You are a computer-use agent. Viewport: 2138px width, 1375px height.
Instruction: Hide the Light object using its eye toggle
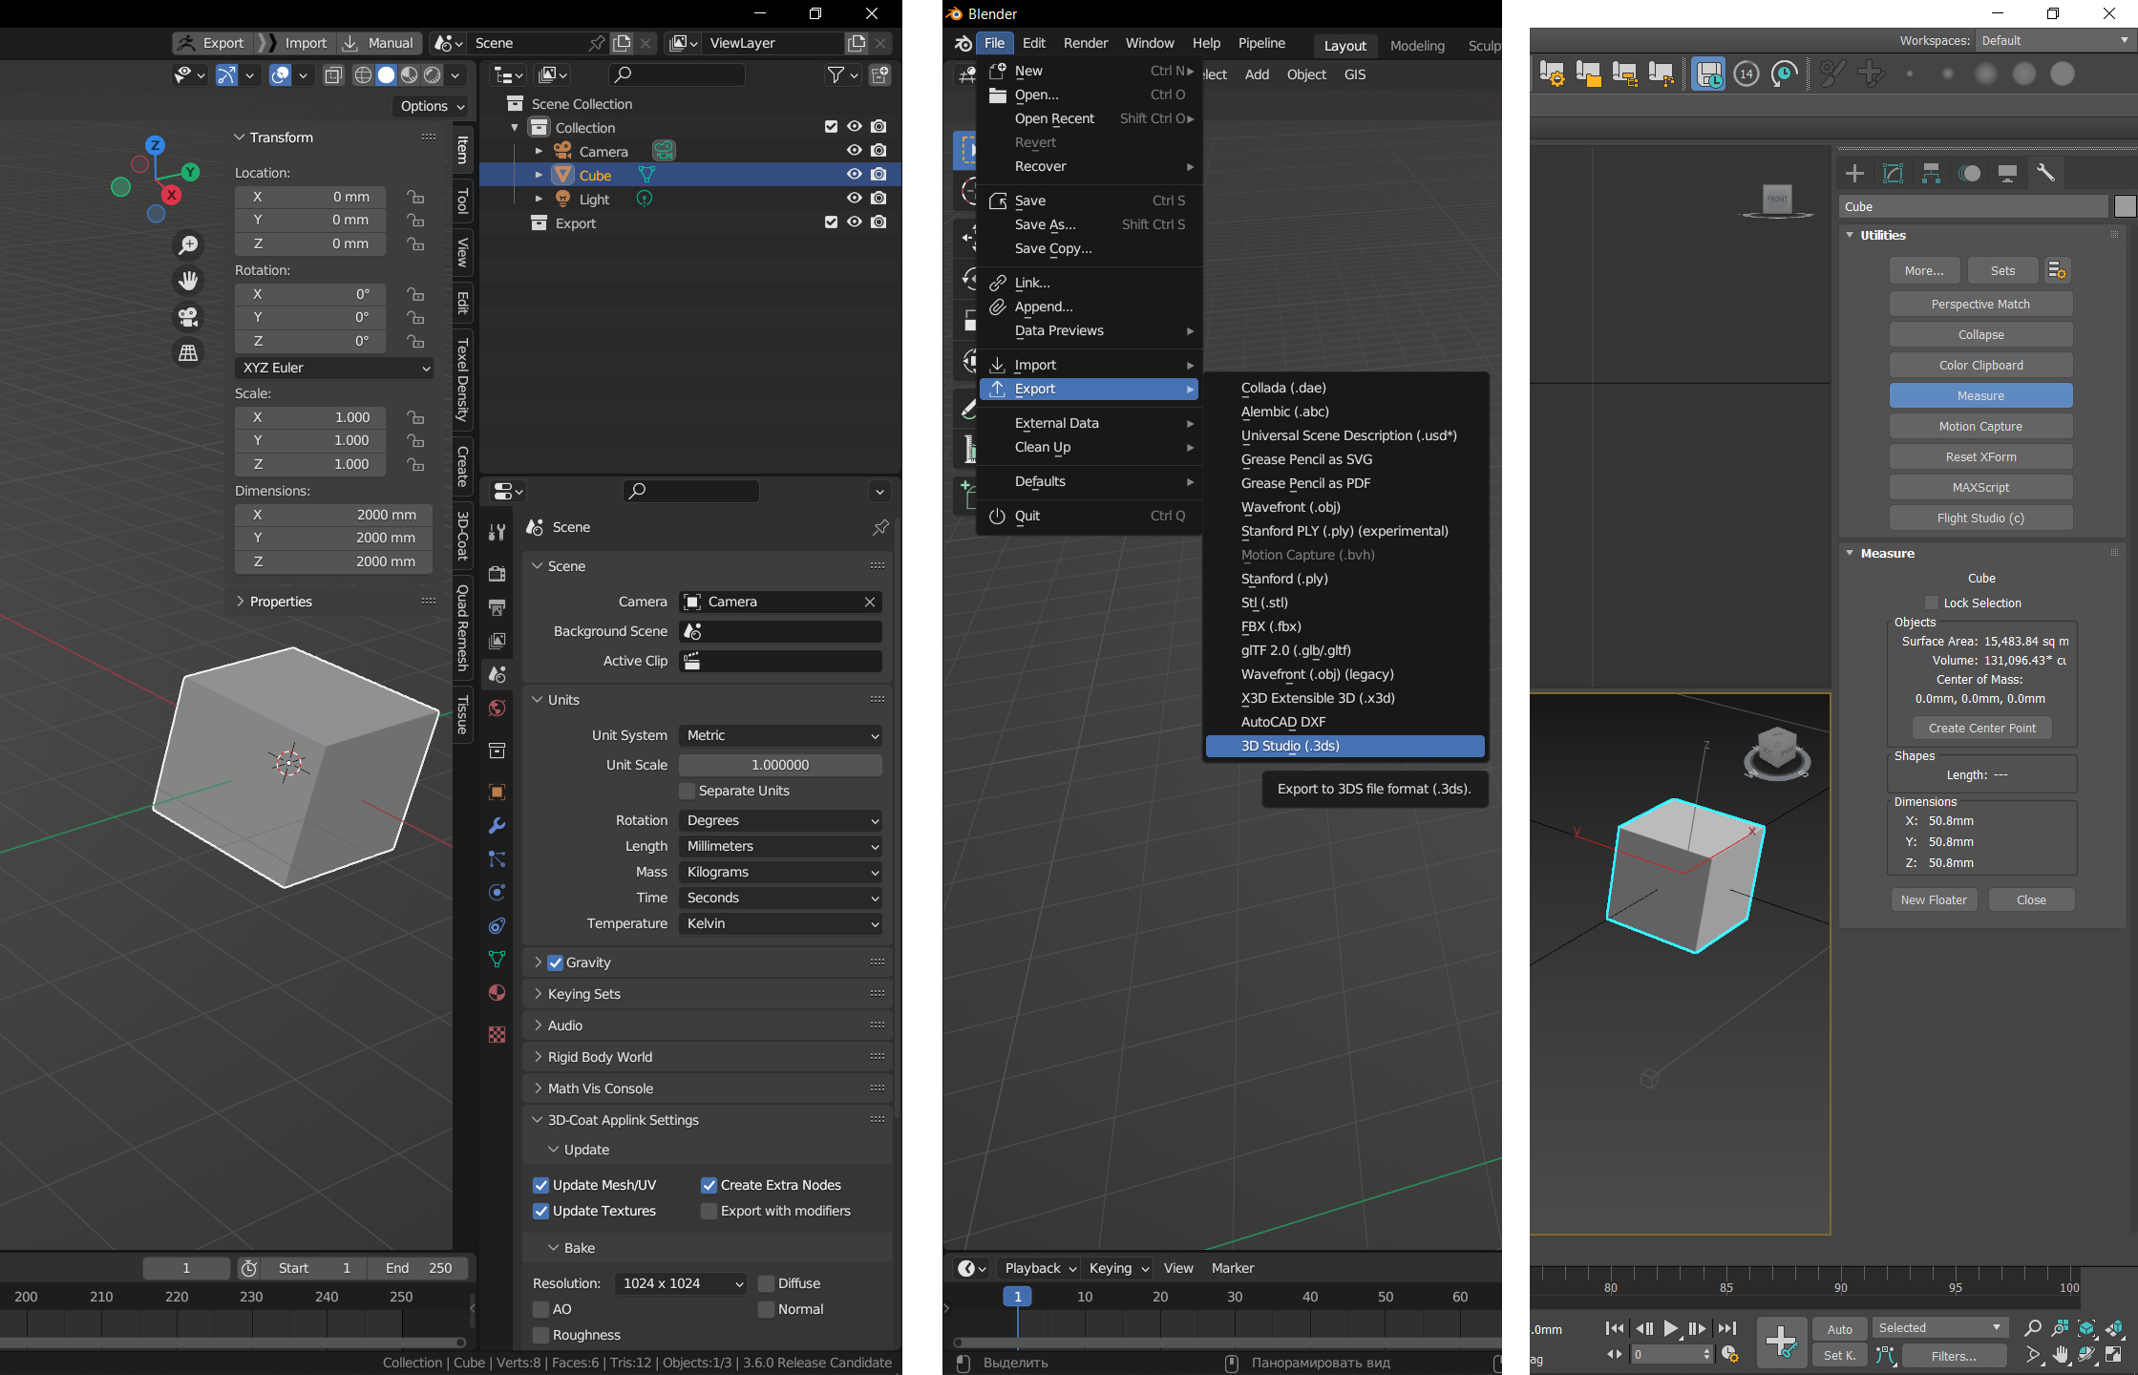(x=854, y=198)
